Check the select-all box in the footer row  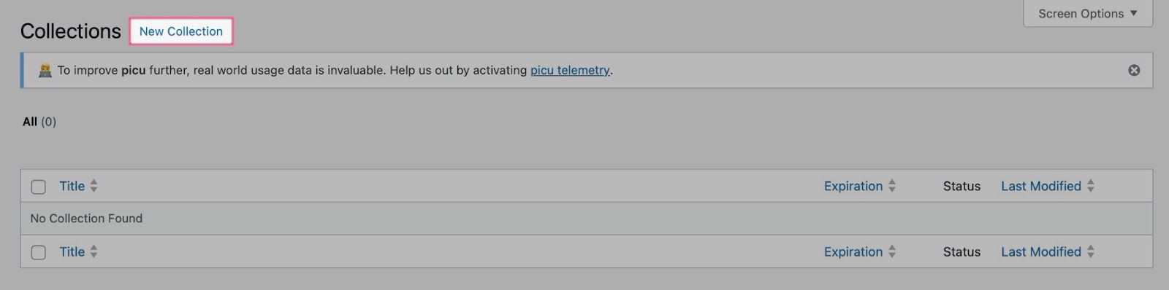click(39, 252)
